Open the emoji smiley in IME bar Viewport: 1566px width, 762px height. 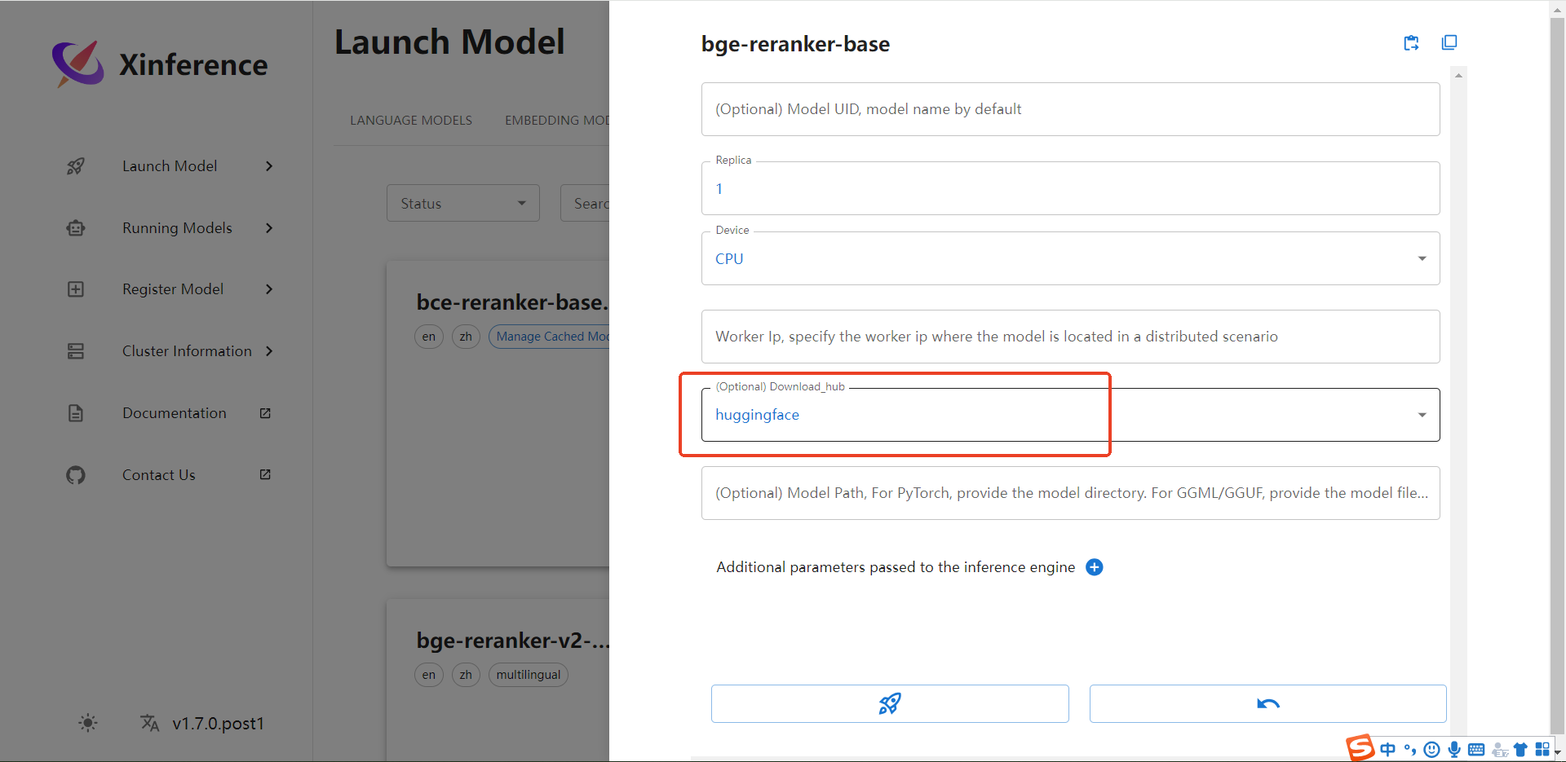1431,750
